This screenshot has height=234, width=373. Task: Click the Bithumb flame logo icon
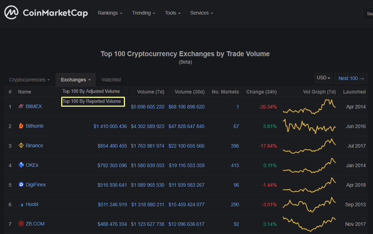[x=21, y=126]
